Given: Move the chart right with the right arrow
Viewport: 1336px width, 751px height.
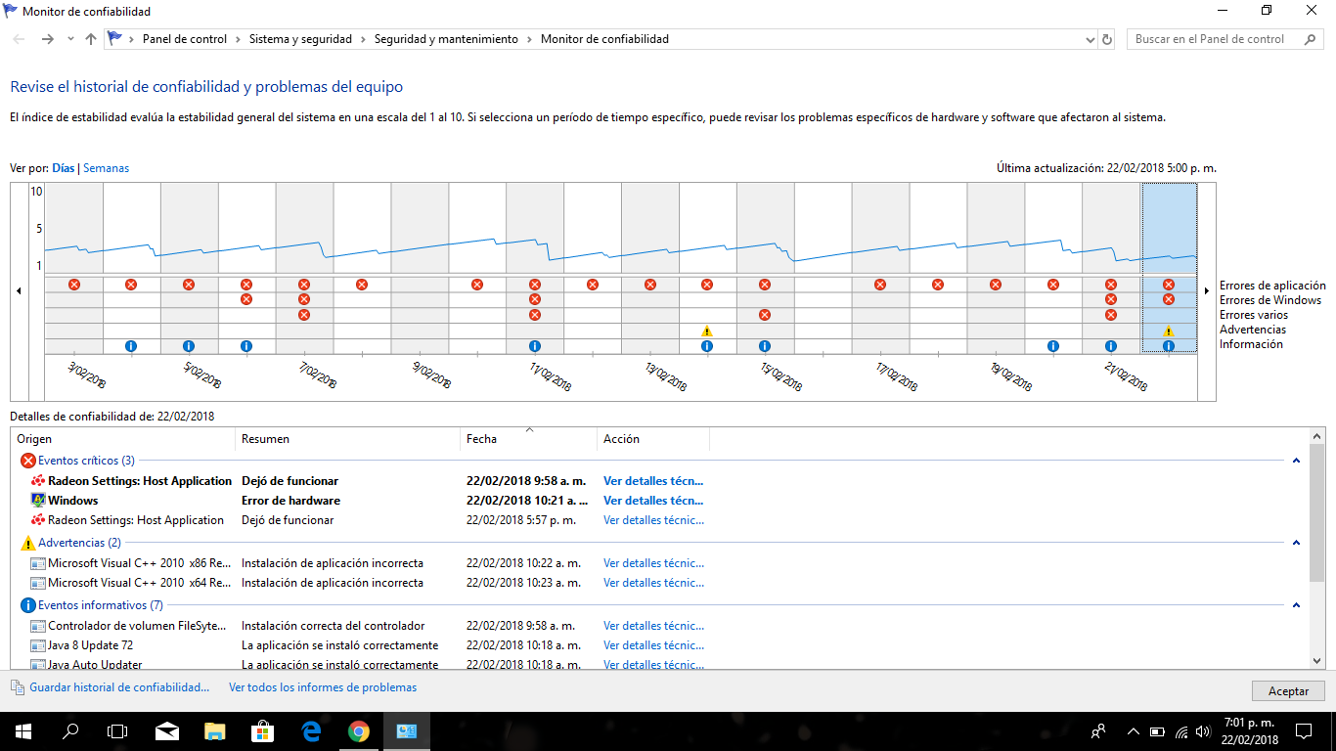Looking at the screenshot, I should click(1207, 291).
